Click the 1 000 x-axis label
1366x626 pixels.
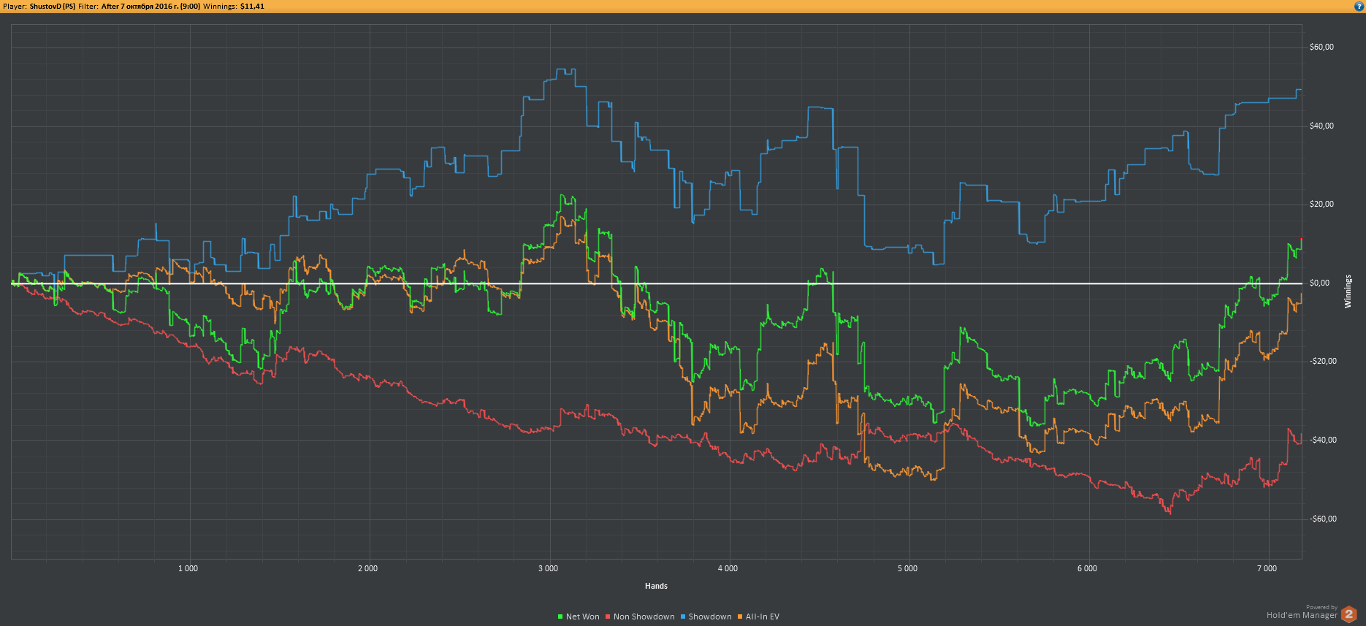[x=188, y=568]
